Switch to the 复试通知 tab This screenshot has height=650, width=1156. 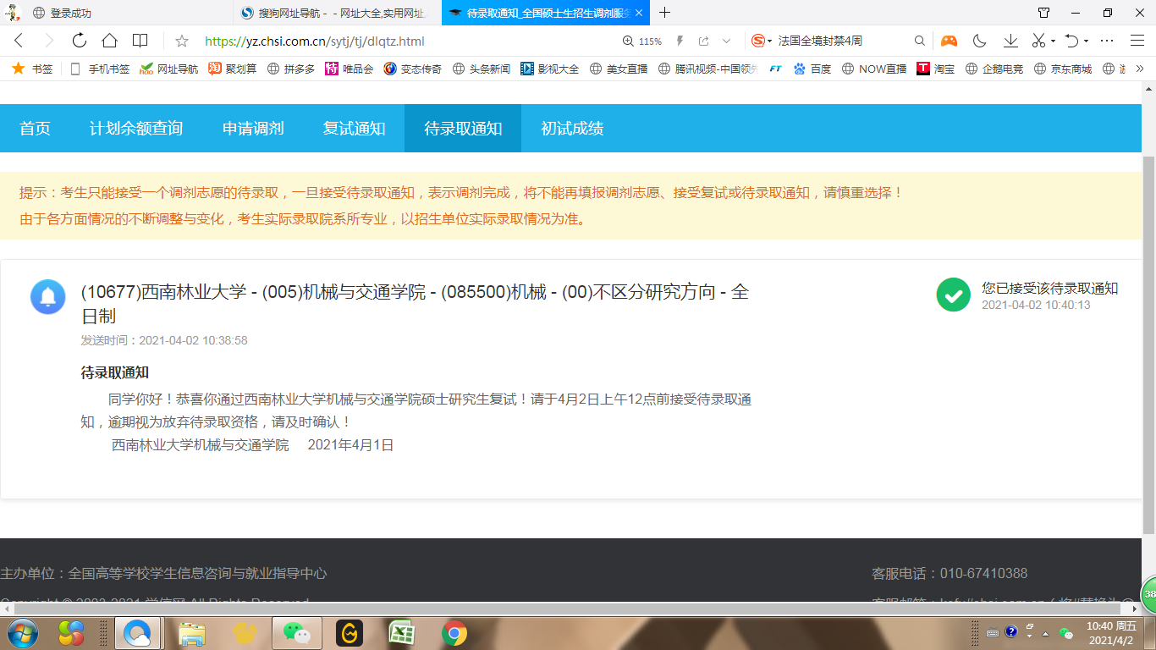point(354,129)
